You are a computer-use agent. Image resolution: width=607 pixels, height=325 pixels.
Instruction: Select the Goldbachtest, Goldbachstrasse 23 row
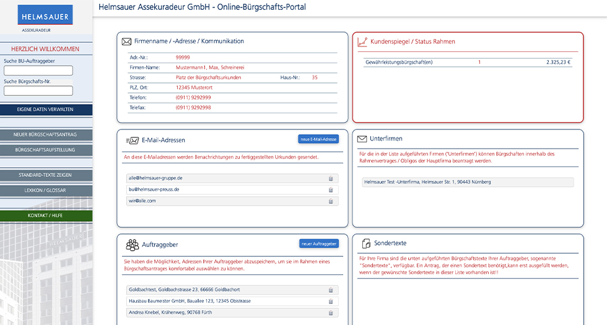pyautogui.click(x=232, y=290)
